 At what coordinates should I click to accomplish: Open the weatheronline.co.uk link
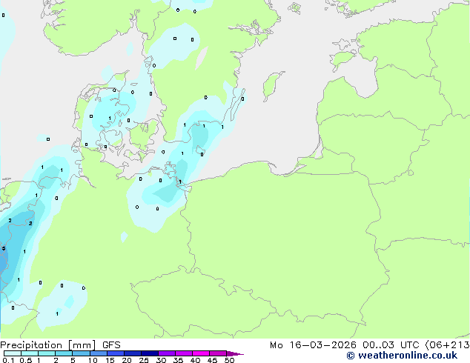tap(402, 356)
